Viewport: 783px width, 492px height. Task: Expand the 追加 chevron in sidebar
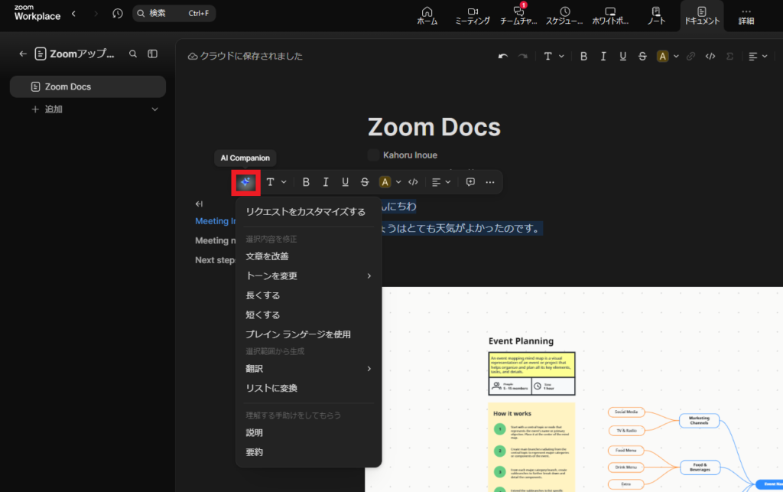coord(155,109)
